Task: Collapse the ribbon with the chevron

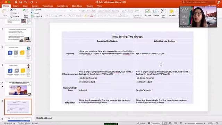Action: point(219,6)
